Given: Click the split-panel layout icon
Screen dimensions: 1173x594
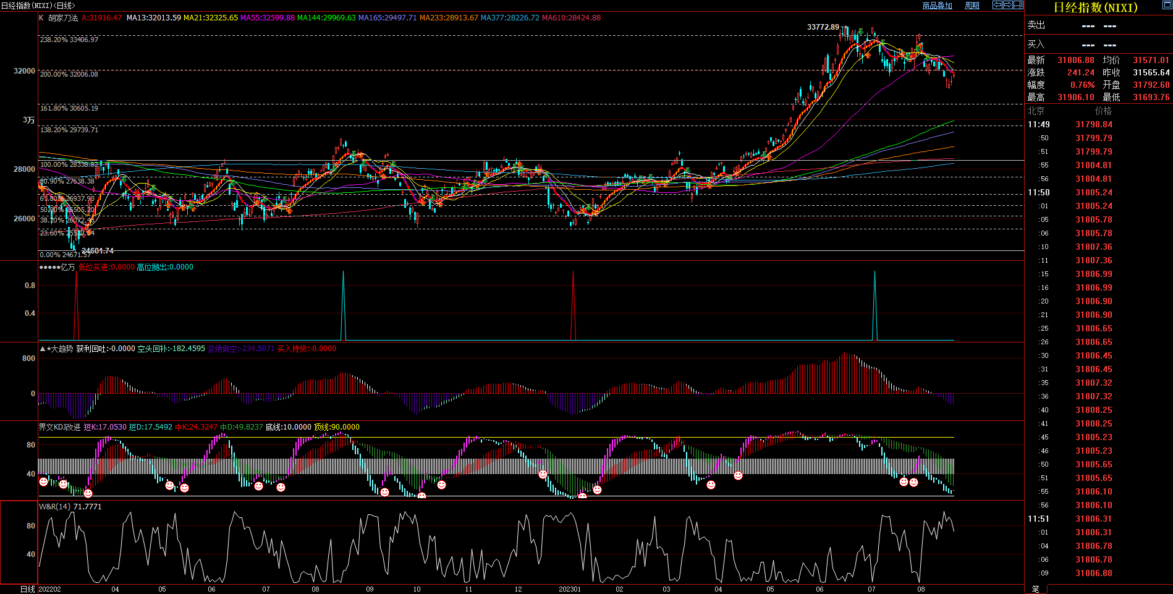Looking at the screenshot, I should coord(1018,5).
